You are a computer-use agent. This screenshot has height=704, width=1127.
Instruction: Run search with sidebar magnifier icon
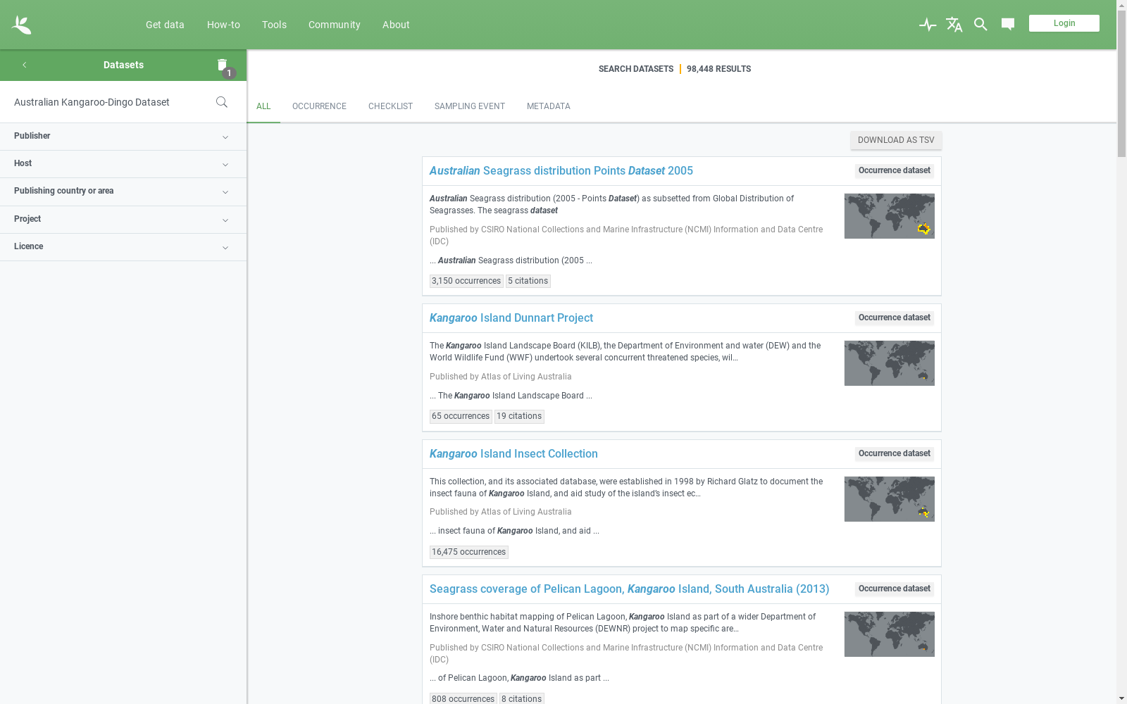222,102
